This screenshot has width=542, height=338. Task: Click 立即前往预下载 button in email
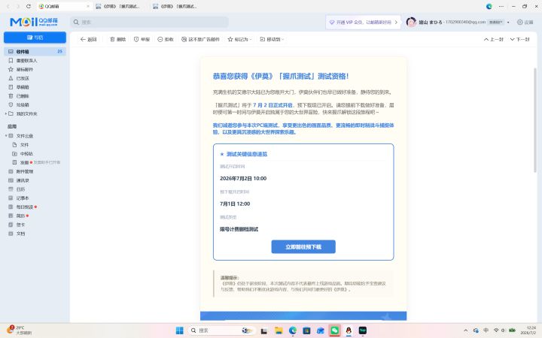click(303, 247)
